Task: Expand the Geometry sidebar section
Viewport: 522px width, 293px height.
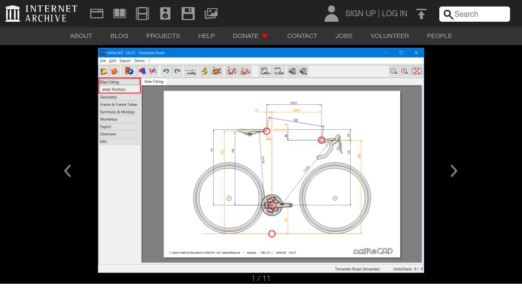Action: [x=119, y=97]
